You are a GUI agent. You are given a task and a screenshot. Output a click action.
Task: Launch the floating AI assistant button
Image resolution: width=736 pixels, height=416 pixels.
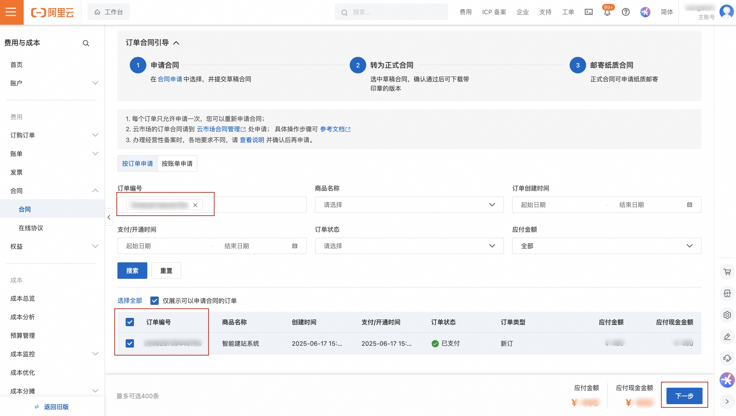[727, 380]
